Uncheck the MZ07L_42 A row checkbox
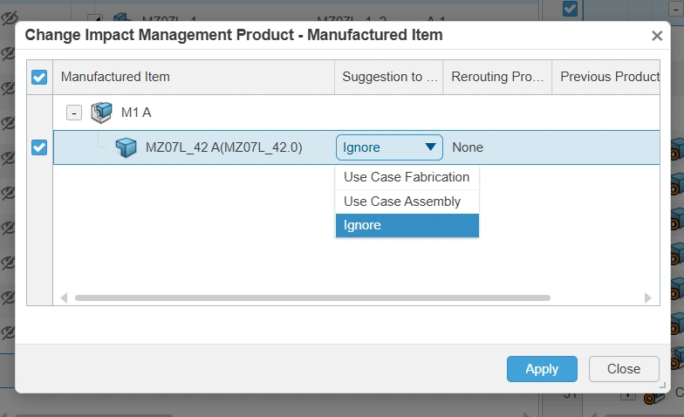Screen dimensions: 684x417 click(x=39, y=147)
